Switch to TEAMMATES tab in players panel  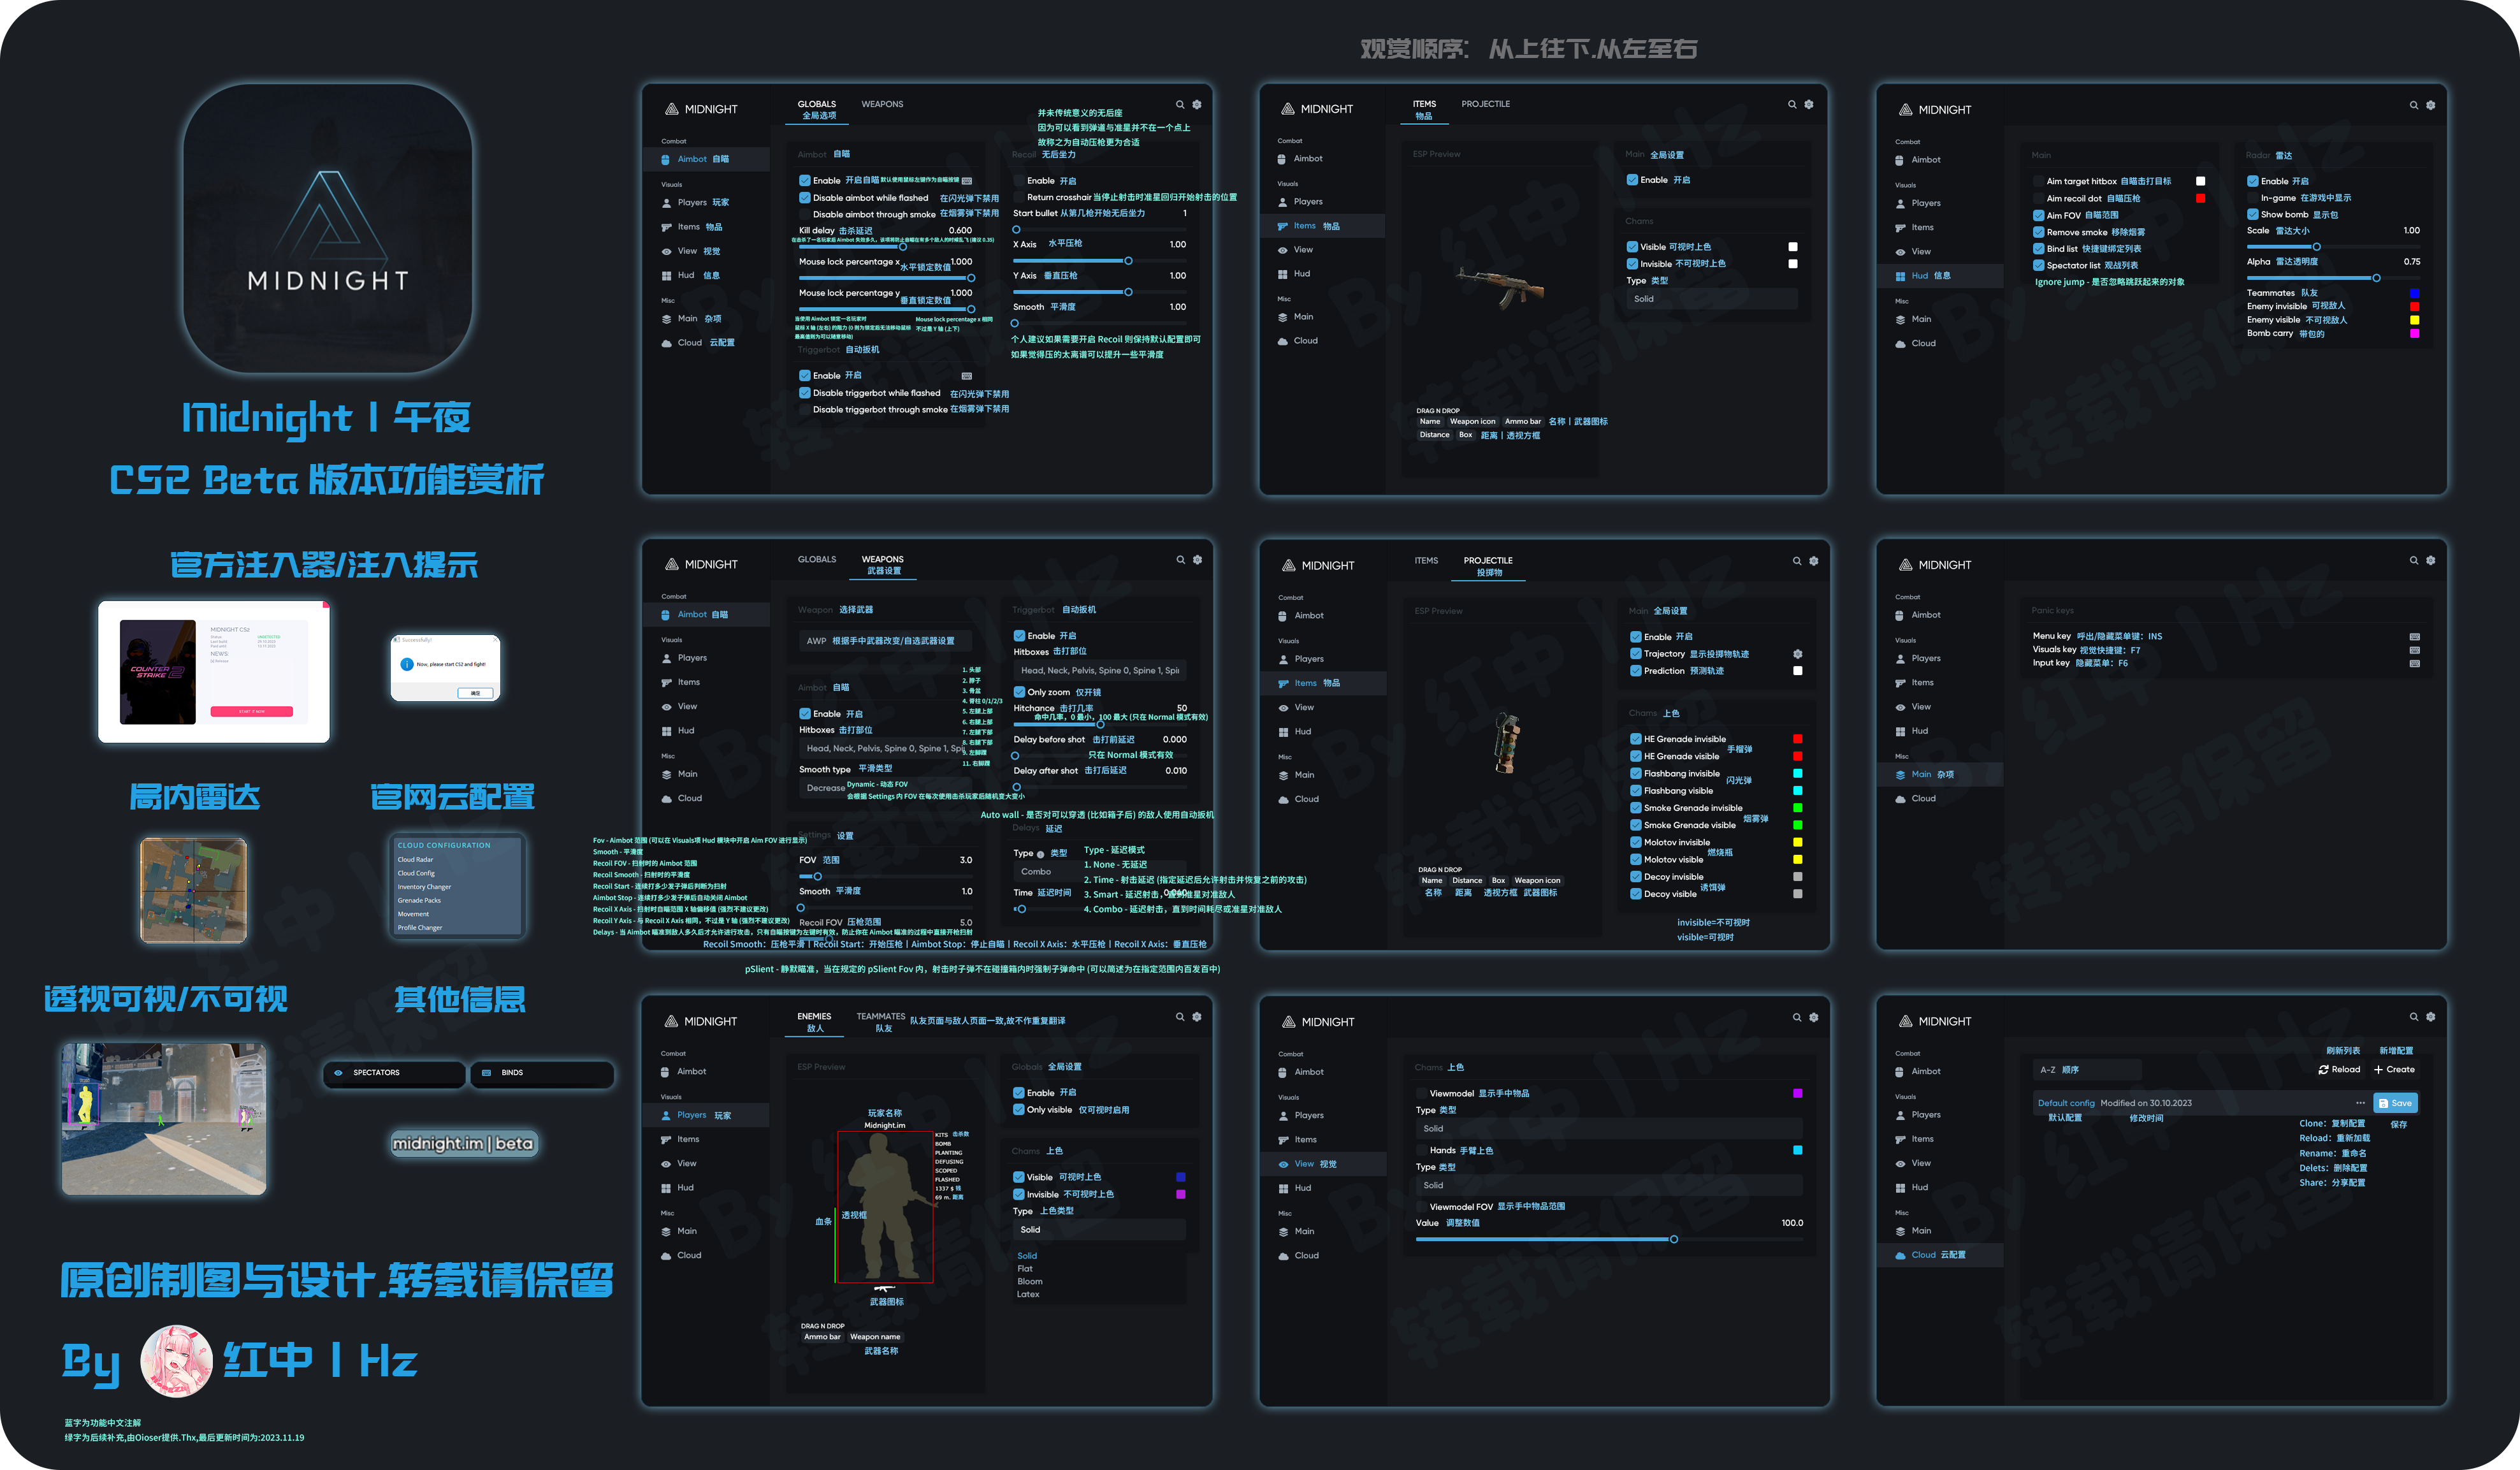(x=881, y=1017)
